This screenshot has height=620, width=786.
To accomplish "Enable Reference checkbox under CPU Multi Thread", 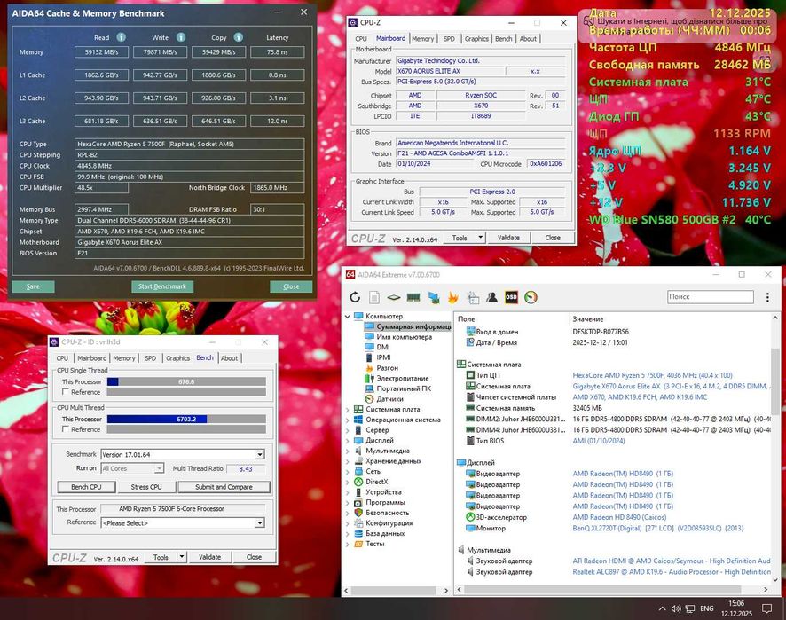I will click(x=66, y=429).
